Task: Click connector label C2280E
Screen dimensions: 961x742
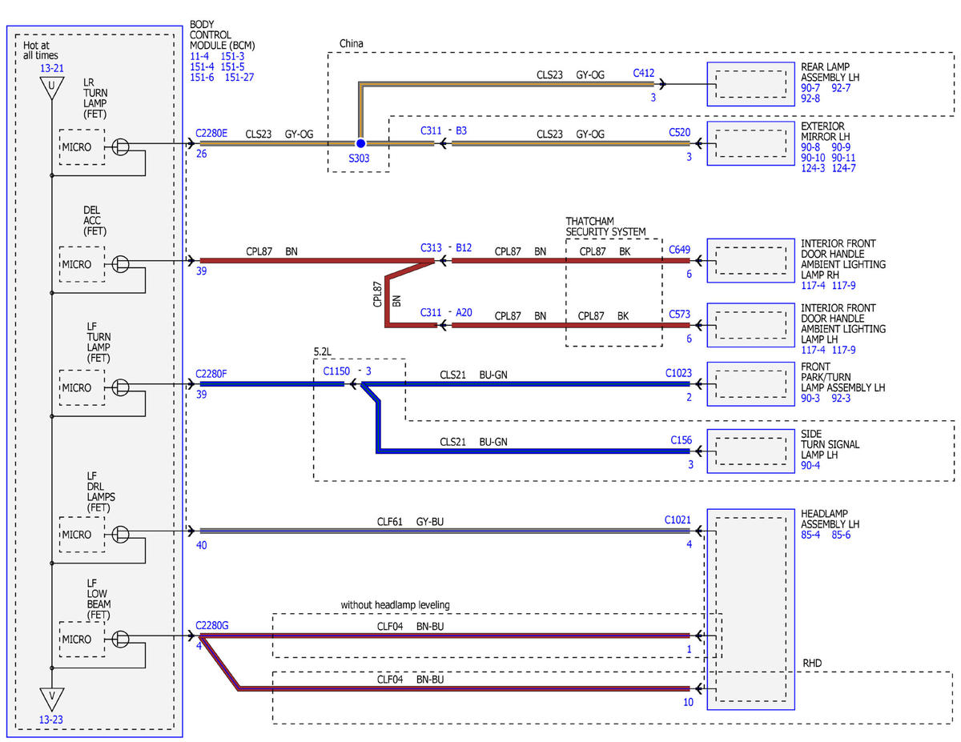Action: click(x=211, y=134)
